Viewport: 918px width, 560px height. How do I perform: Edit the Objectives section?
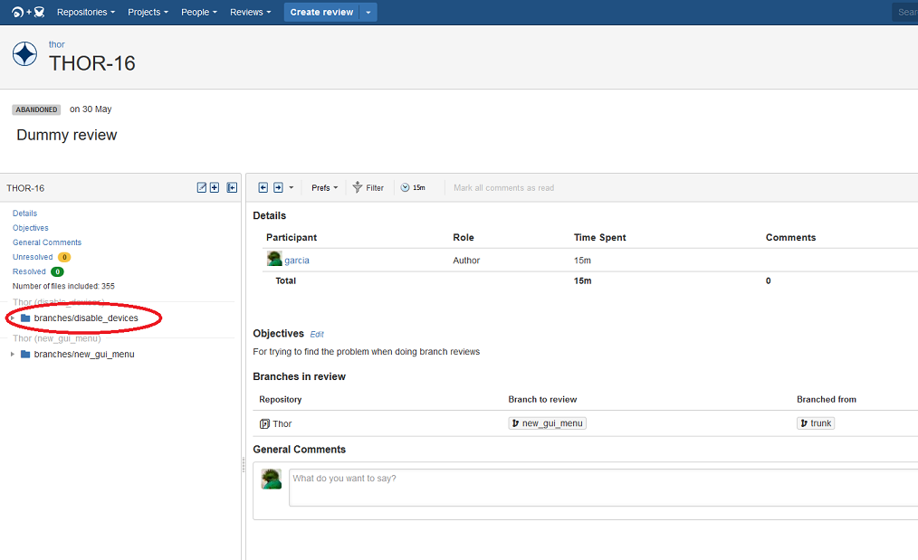point(317,334)
